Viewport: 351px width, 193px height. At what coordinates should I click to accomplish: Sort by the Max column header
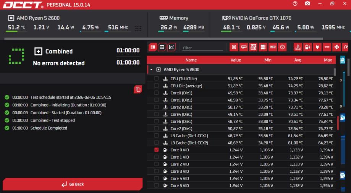click(328, 60)
